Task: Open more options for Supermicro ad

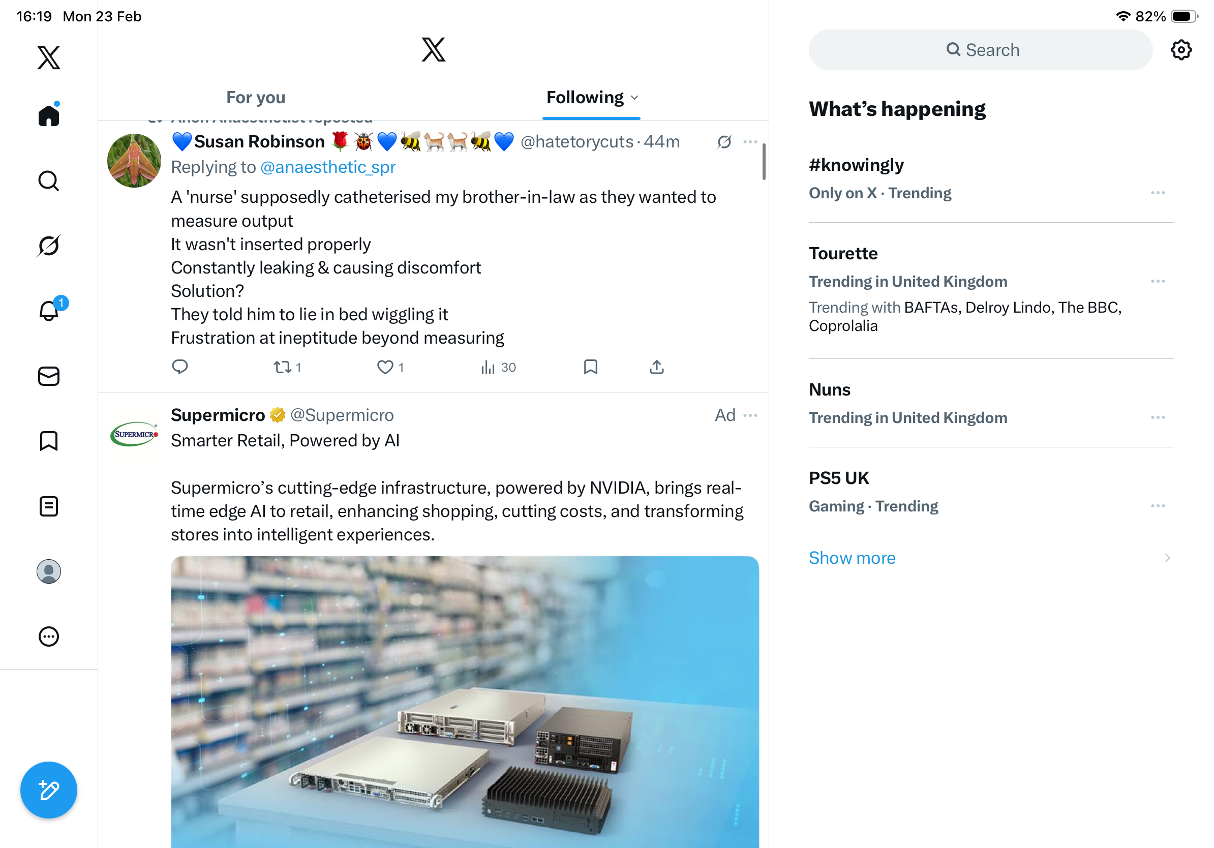Action: (750, 415)
